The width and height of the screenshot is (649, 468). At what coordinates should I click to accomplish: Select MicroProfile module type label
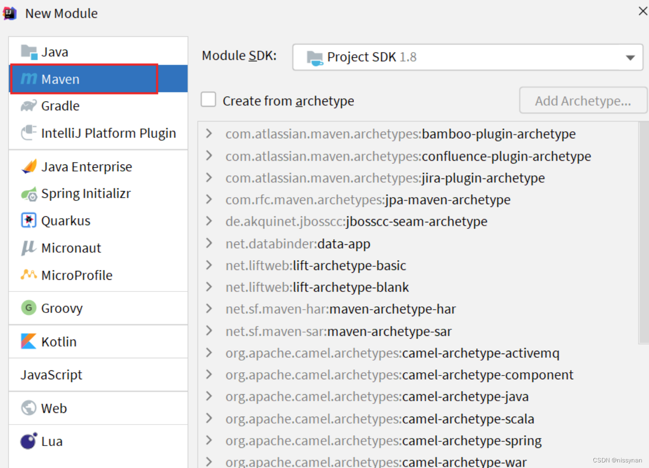click(77, 275)
